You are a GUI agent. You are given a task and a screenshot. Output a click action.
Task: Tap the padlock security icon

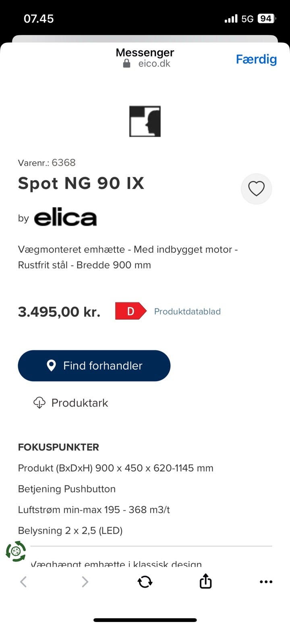(x=126, y=64)
